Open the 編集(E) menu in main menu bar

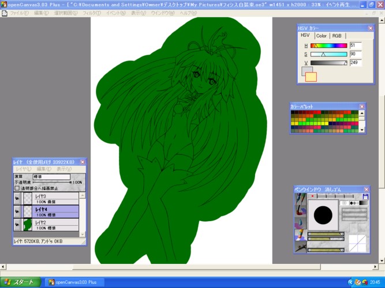[41, 13]
